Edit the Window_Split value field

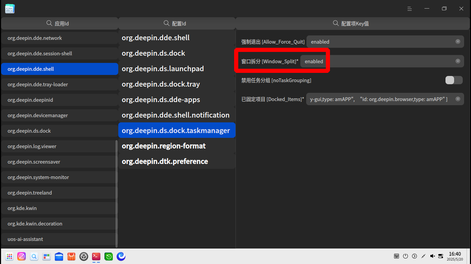coord(382,61)
